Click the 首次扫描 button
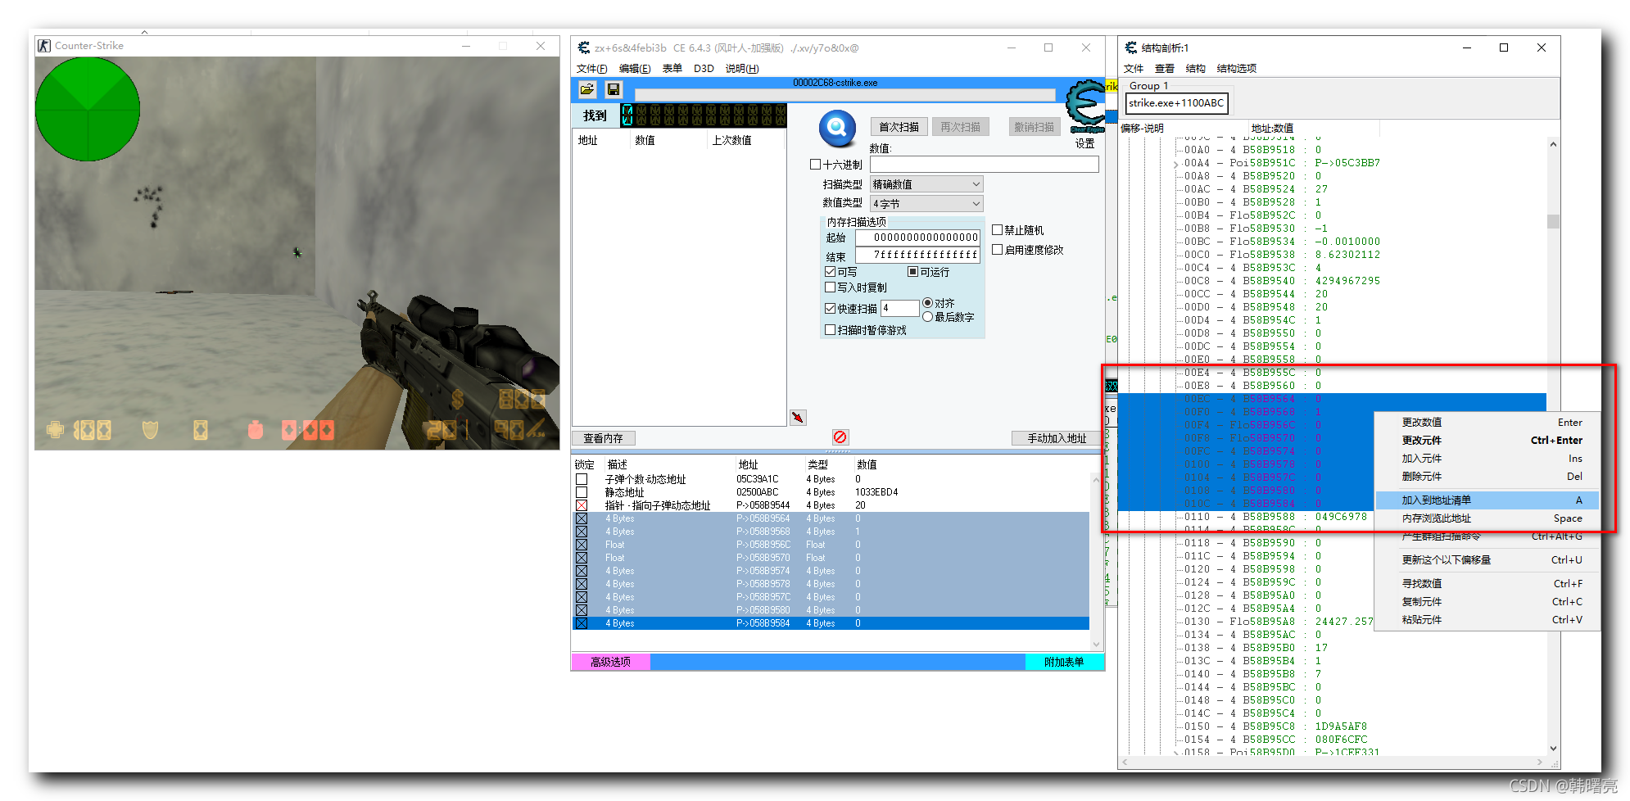The width and height of the screenshot is (1630, 801). click(x=899, y=127)
